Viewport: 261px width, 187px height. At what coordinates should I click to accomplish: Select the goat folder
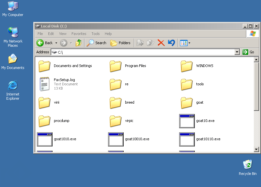coord(192,103)
